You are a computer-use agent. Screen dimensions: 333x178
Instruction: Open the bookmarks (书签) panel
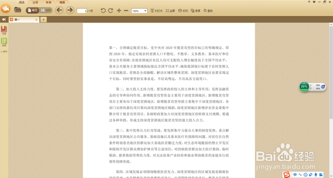tap(4, 30)
